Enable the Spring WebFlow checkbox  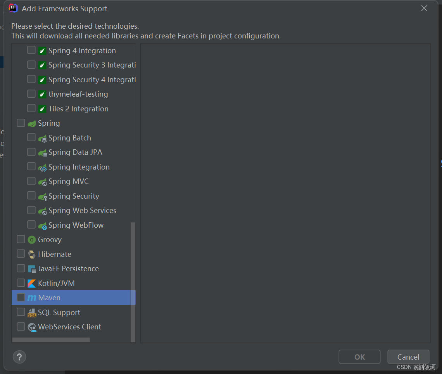click(x=31, y=225)
